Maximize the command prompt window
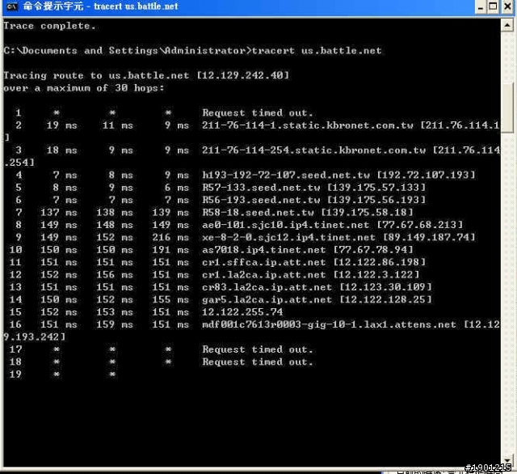517x474 pixels. pos(493,7)
